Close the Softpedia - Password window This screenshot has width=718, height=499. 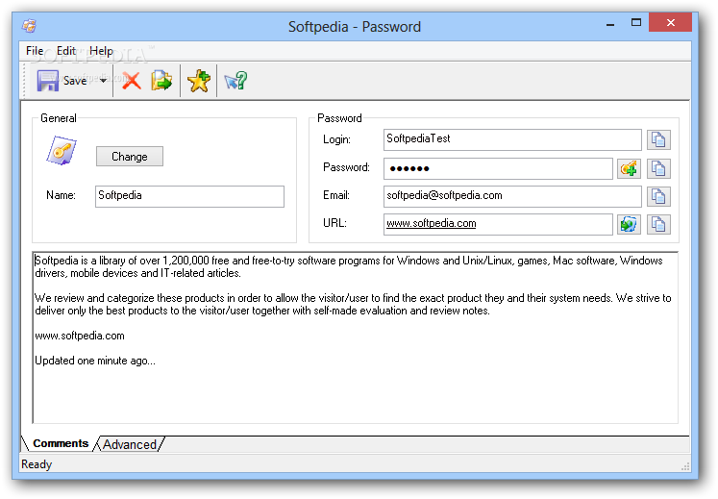tap(670, 22)
